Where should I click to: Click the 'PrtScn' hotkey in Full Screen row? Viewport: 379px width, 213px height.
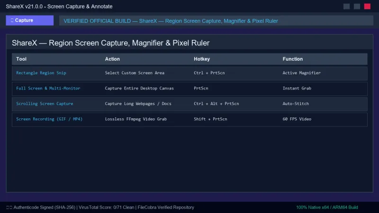pos(201,88)
